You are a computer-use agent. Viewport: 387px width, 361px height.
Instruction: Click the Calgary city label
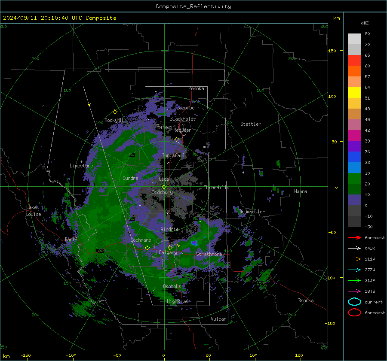pyautogui.click(x=168, y=252)
